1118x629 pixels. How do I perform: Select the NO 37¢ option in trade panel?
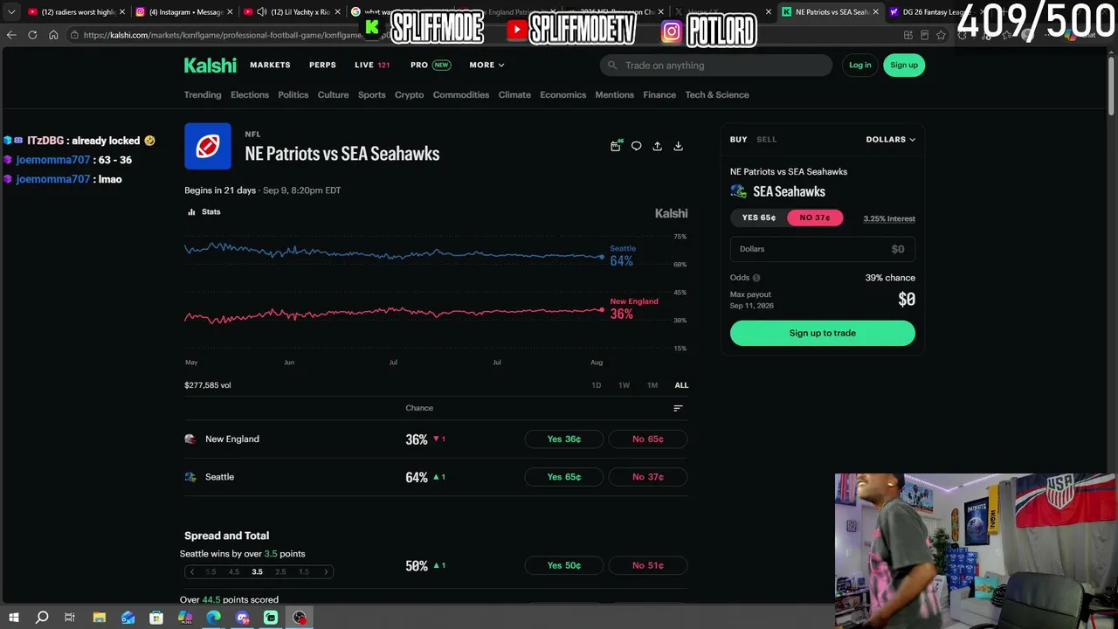tap(815, 218)
